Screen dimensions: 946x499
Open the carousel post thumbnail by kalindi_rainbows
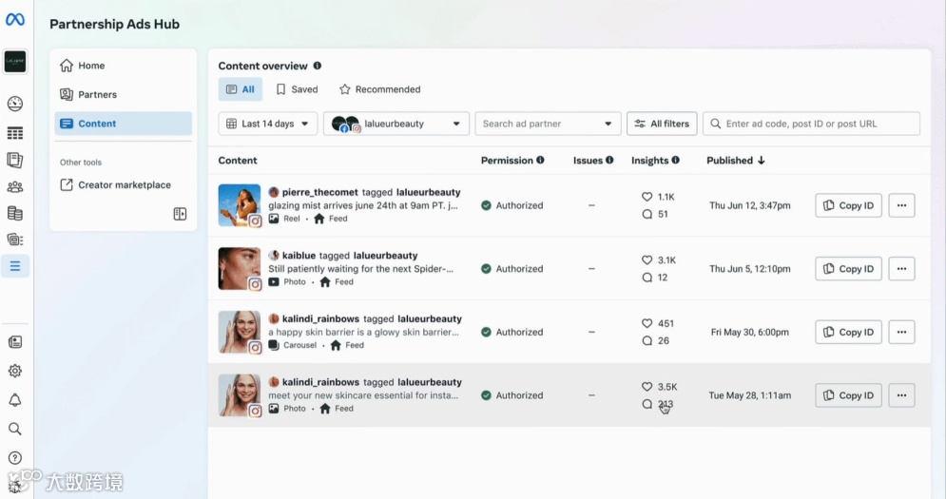coord(240,332)
